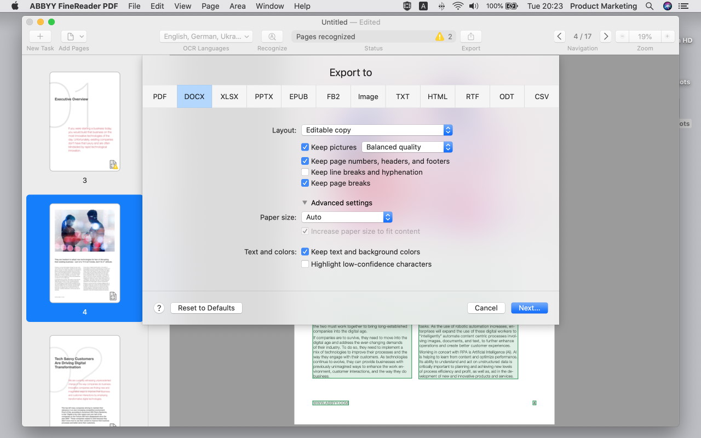Click the Export share icon in toolbar

click(470, 37)
